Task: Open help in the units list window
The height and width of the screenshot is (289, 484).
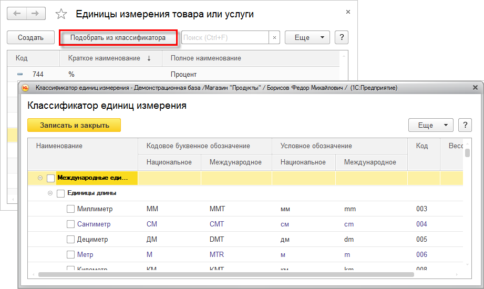Action: (342, 38)
